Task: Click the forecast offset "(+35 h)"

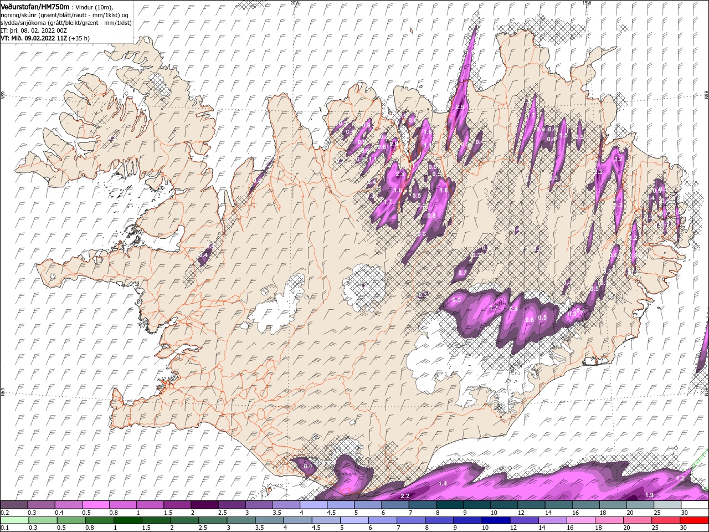Action: click(80, 38)
